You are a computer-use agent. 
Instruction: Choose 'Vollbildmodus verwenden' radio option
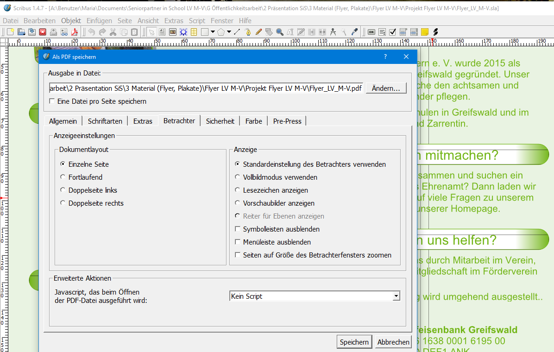238,177
